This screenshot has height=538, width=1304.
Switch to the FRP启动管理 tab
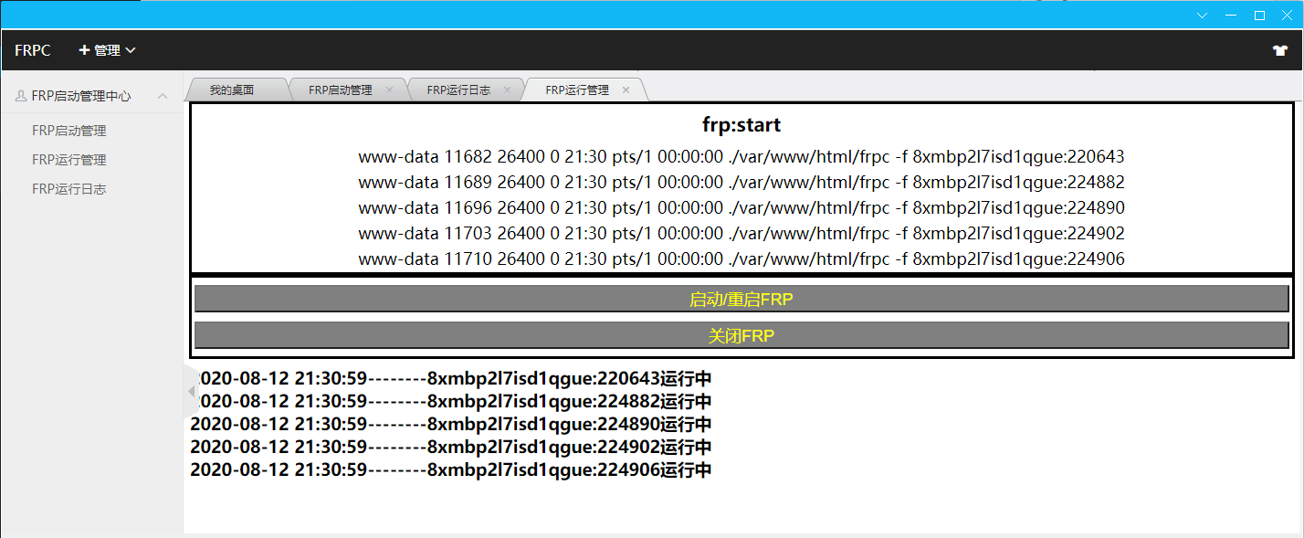pos(340,90)
